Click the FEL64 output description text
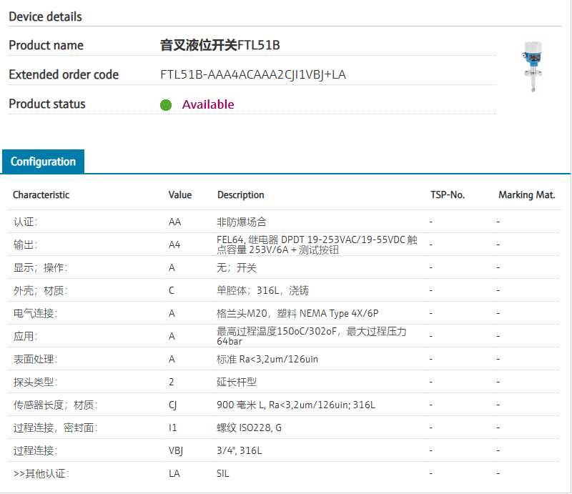 (317, 245)
